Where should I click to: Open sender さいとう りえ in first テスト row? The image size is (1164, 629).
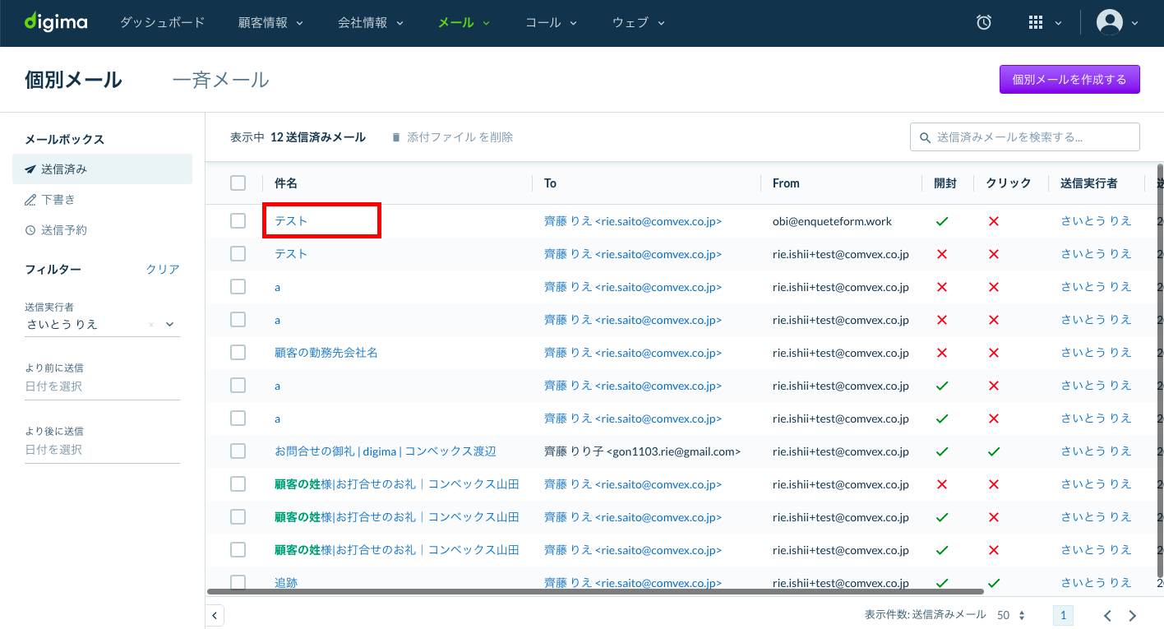tap(1097, 221)
